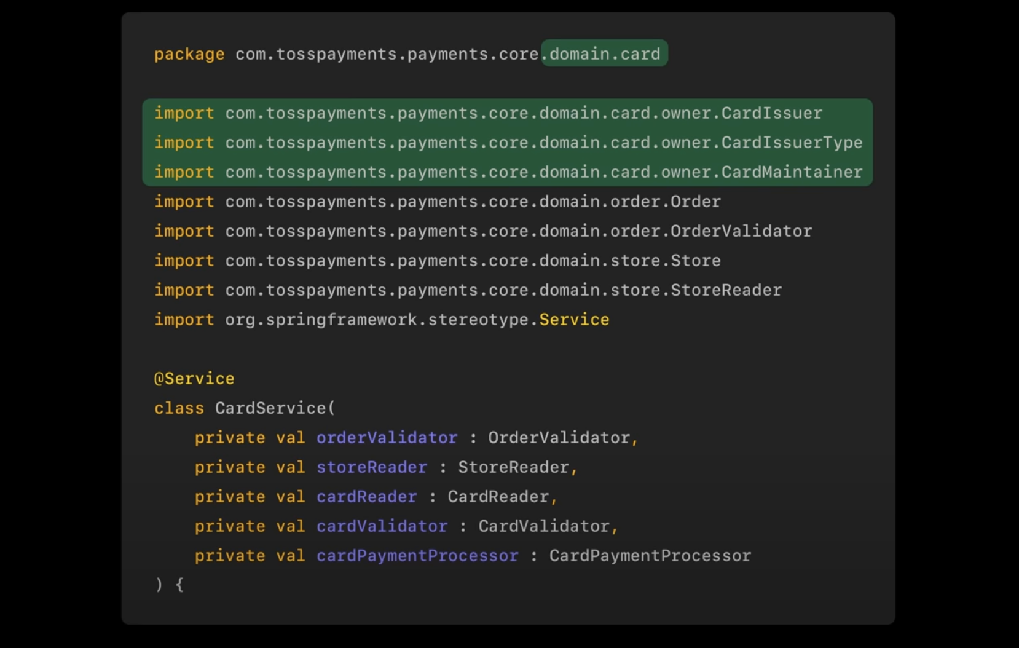Click StoreReader in the import line
Image resolution: width=1019 pixels, height=648 pixels.
(x=726, y=290)
